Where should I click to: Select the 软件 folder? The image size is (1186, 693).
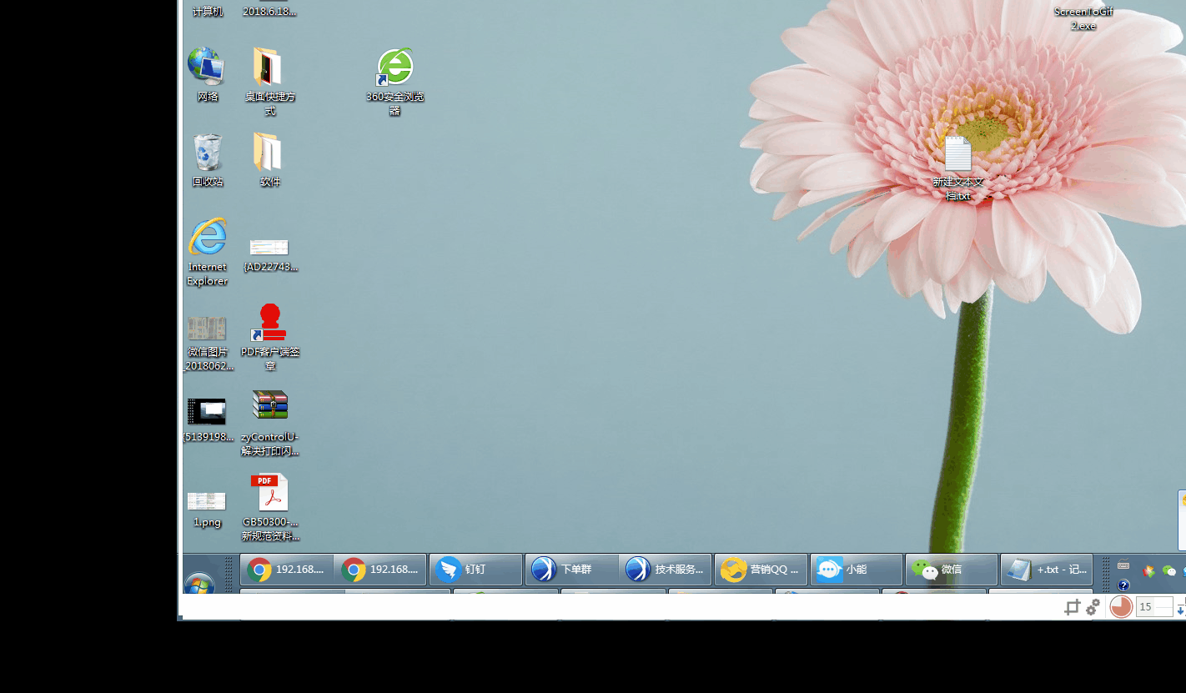coord(269,153)
